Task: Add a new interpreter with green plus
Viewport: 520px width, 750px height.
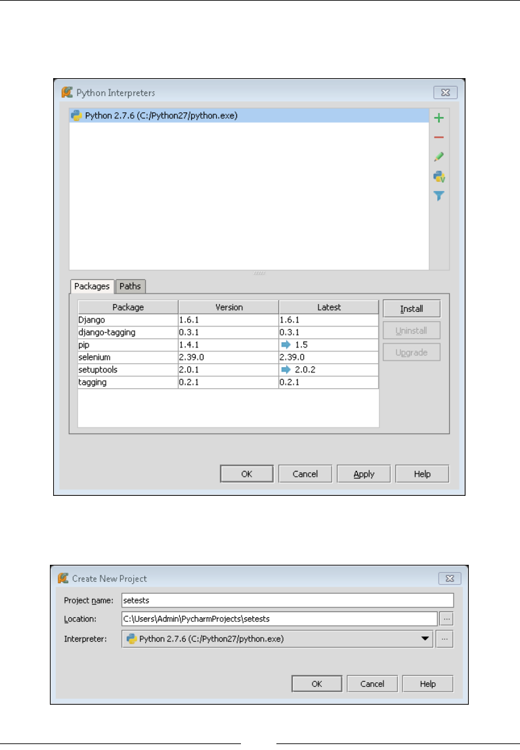Action: tap(439, 118)
